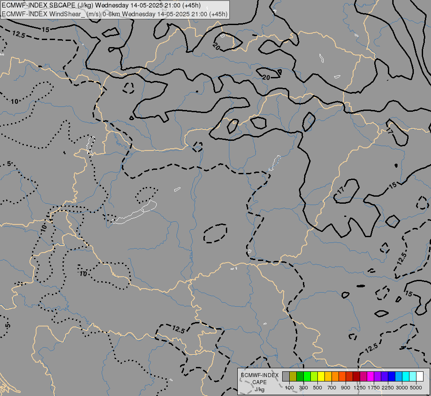
Task: Select the pale cyan legend swatch
Action: pos(413,376)
